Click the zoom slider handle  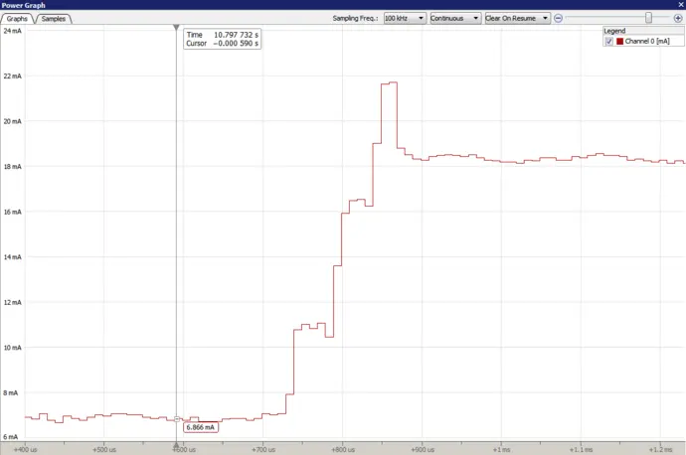pos(649,18)
